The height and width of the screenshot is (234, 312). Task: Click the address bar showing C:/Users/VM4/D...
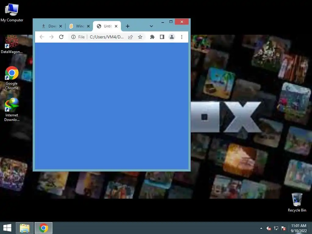pos(107,37)
